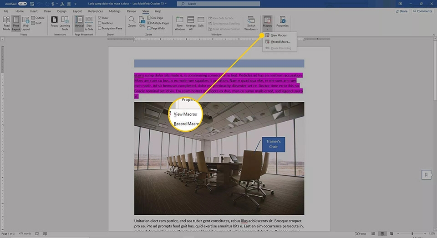Viewport: 437px width, 238px height.
Task: Switch to Web Layout from status bar
Action: pos(391,234)
